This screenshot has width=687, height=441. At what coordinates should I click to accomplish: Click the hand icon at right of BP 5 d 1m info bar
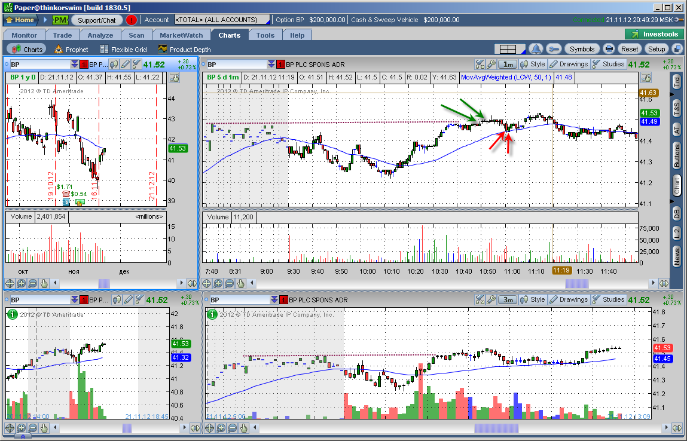[x=646, y=78]
